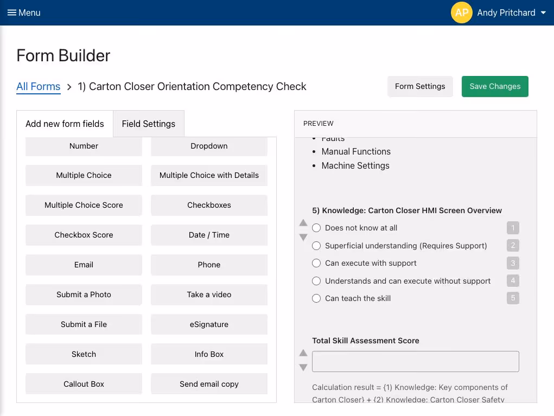Click the PREVIEW panel heading
Image resolution: width=554 pixels, height=416 pixels.
click(318, 124)
